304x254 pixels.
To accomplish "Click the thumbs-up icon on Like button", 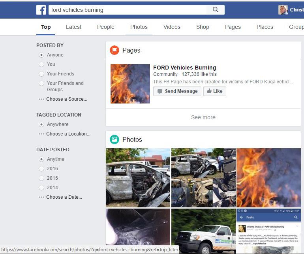I will (x=209, y=91).
